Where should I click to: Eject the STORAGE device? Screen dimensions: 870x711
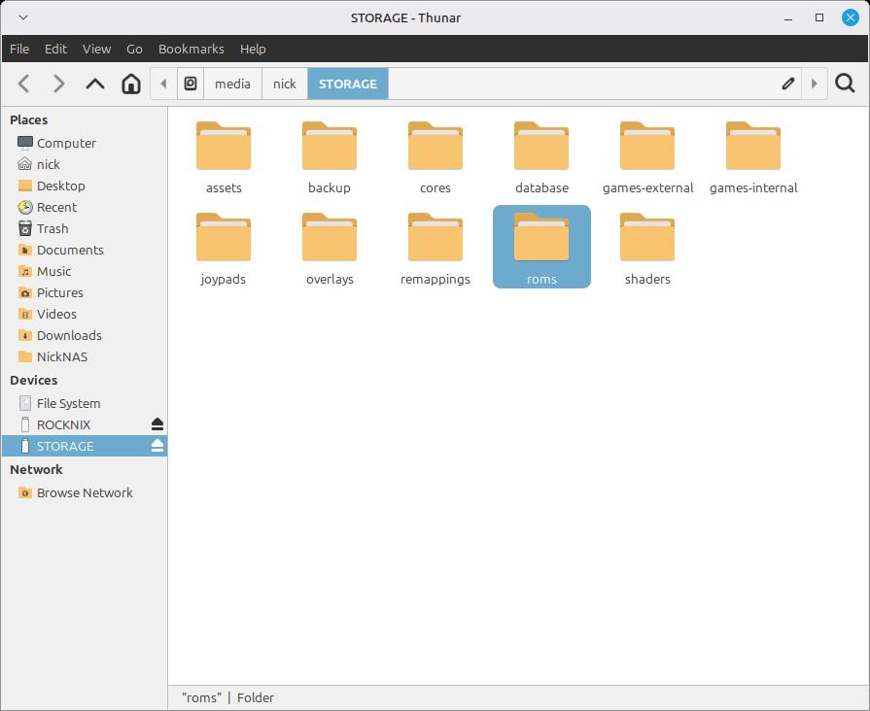click(x=157, y=446)
